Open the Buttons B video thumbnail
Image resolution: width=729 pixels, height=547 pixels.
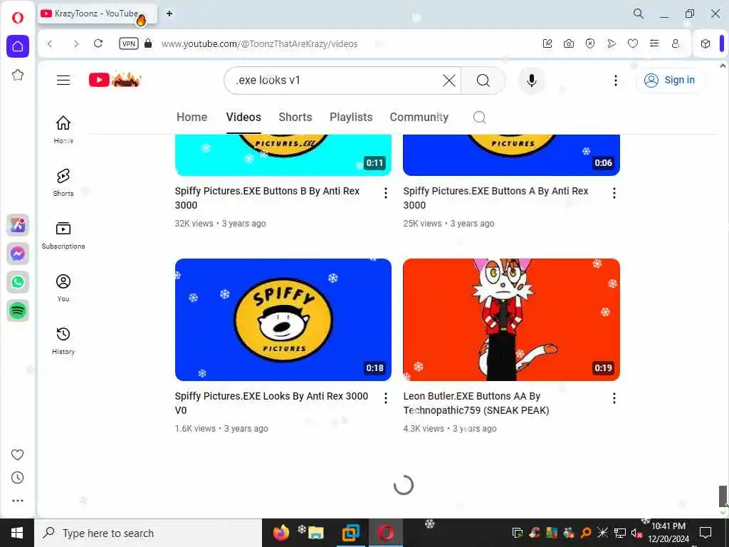(x=283, y=155)
